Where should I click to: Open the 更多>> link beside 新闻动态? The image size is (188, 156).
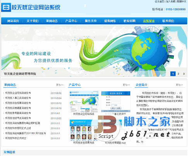[x=60, y=85]
